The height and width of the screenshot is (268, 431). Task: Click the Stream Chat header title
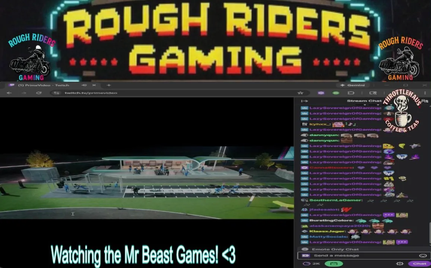[364, 101]
